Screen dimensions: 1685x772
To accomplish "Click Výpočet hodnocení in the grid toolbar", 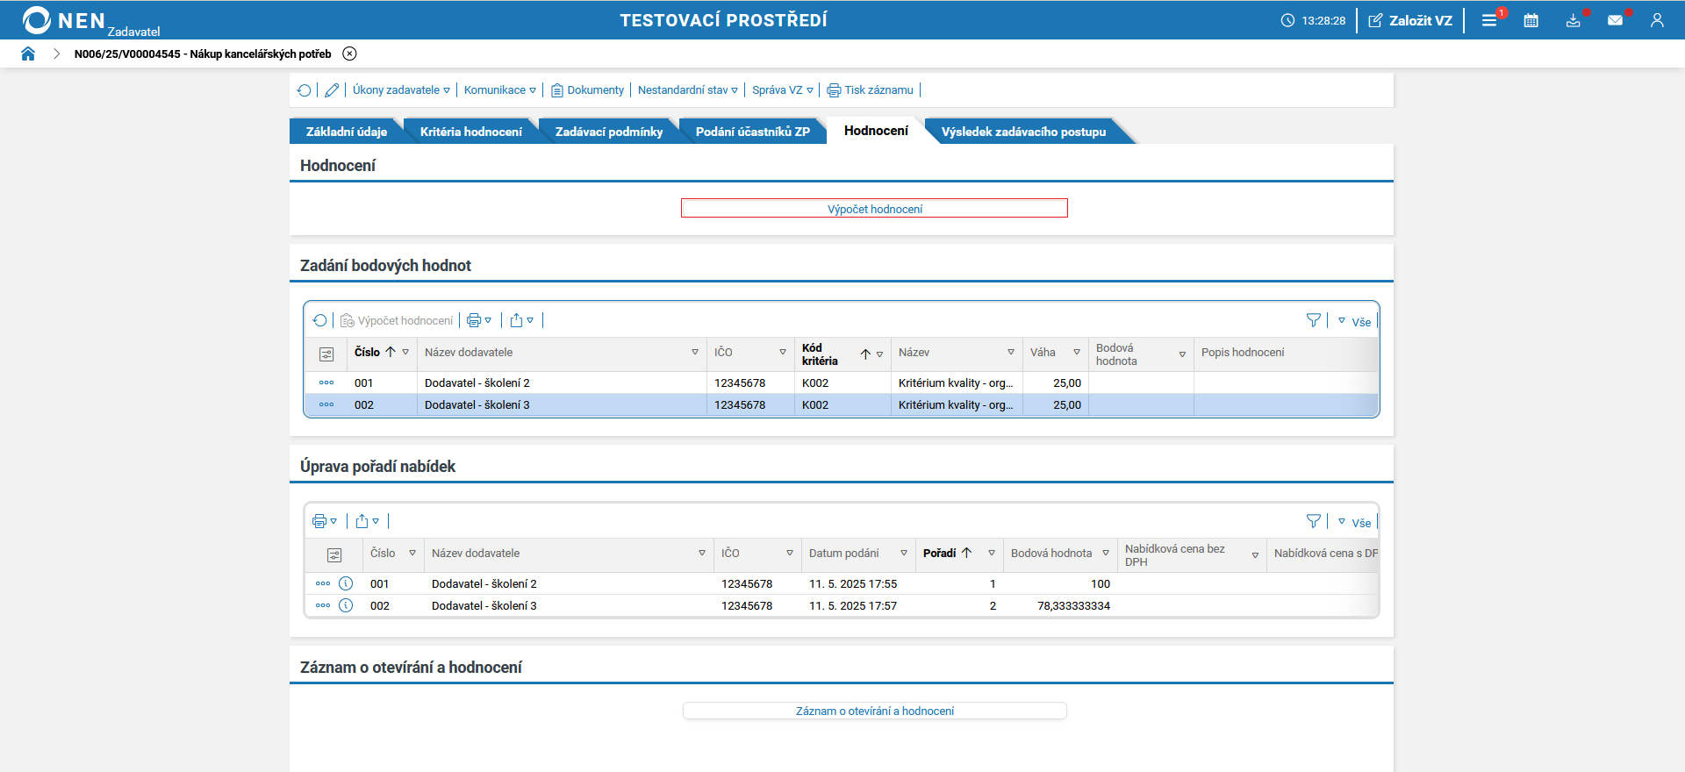I will [397, 321].
